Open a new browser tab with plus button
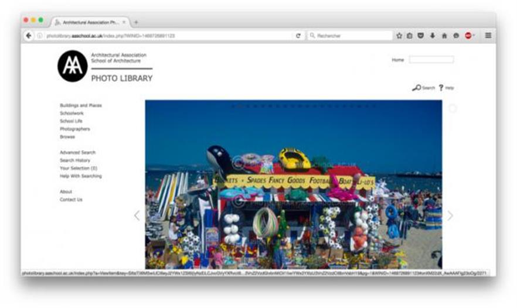Viewport: 517px width, 308px height. coord(136,22)
